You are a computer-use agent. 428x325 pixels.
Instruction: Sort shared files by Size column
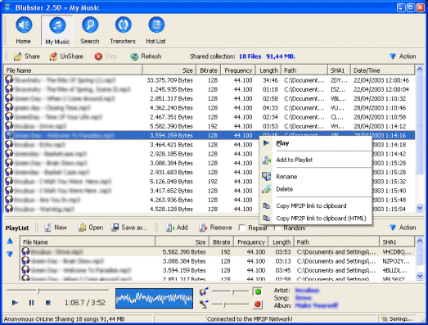pos(169,70)
